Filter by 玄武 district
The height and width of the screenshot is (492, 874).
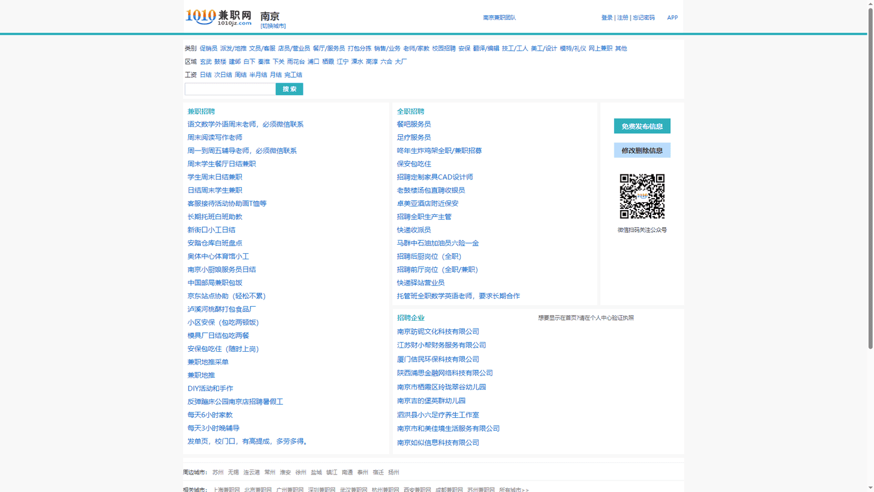[x=206, y=62]
